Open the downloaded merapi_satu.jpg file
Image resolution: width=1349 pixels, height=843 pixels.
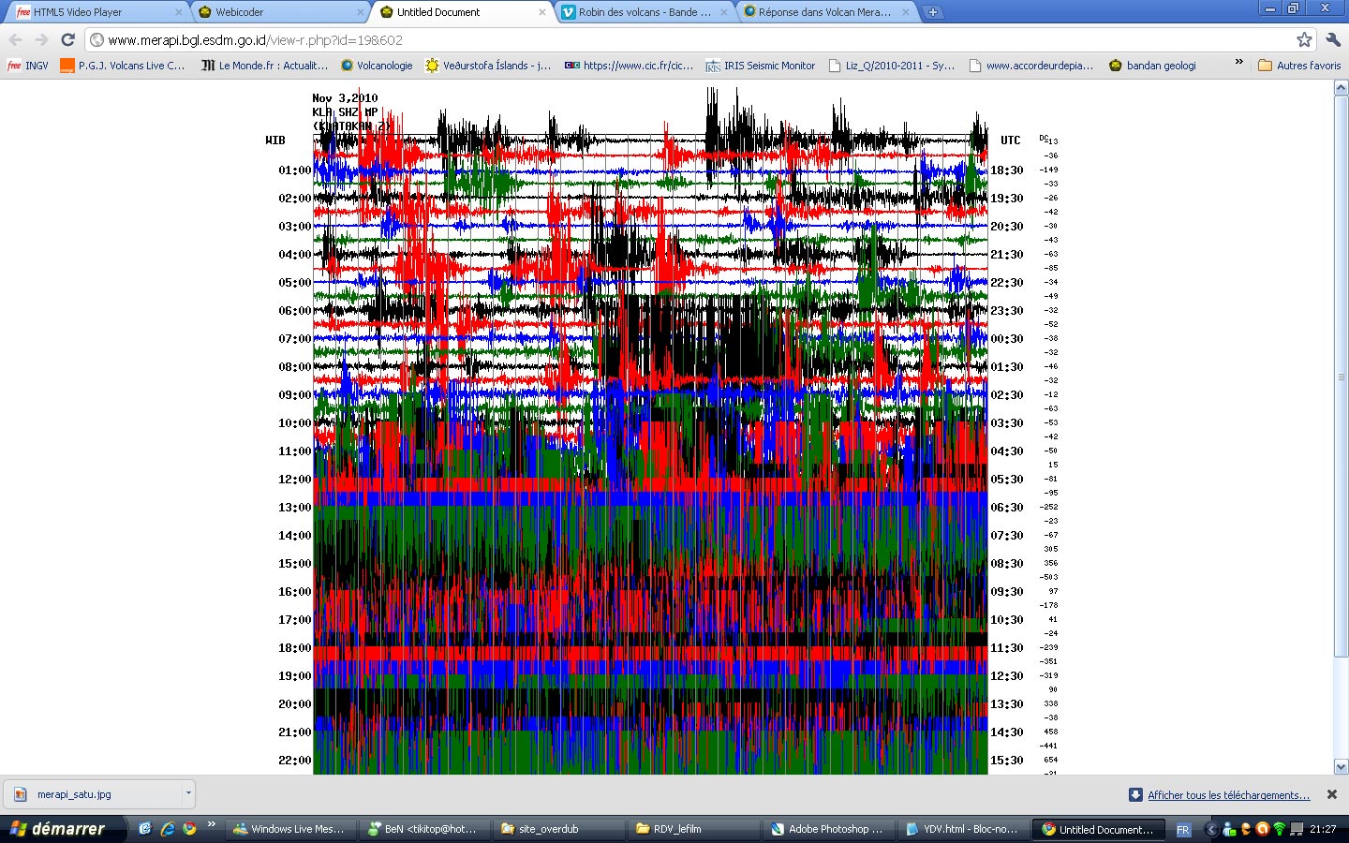click(x=92, y=794)
